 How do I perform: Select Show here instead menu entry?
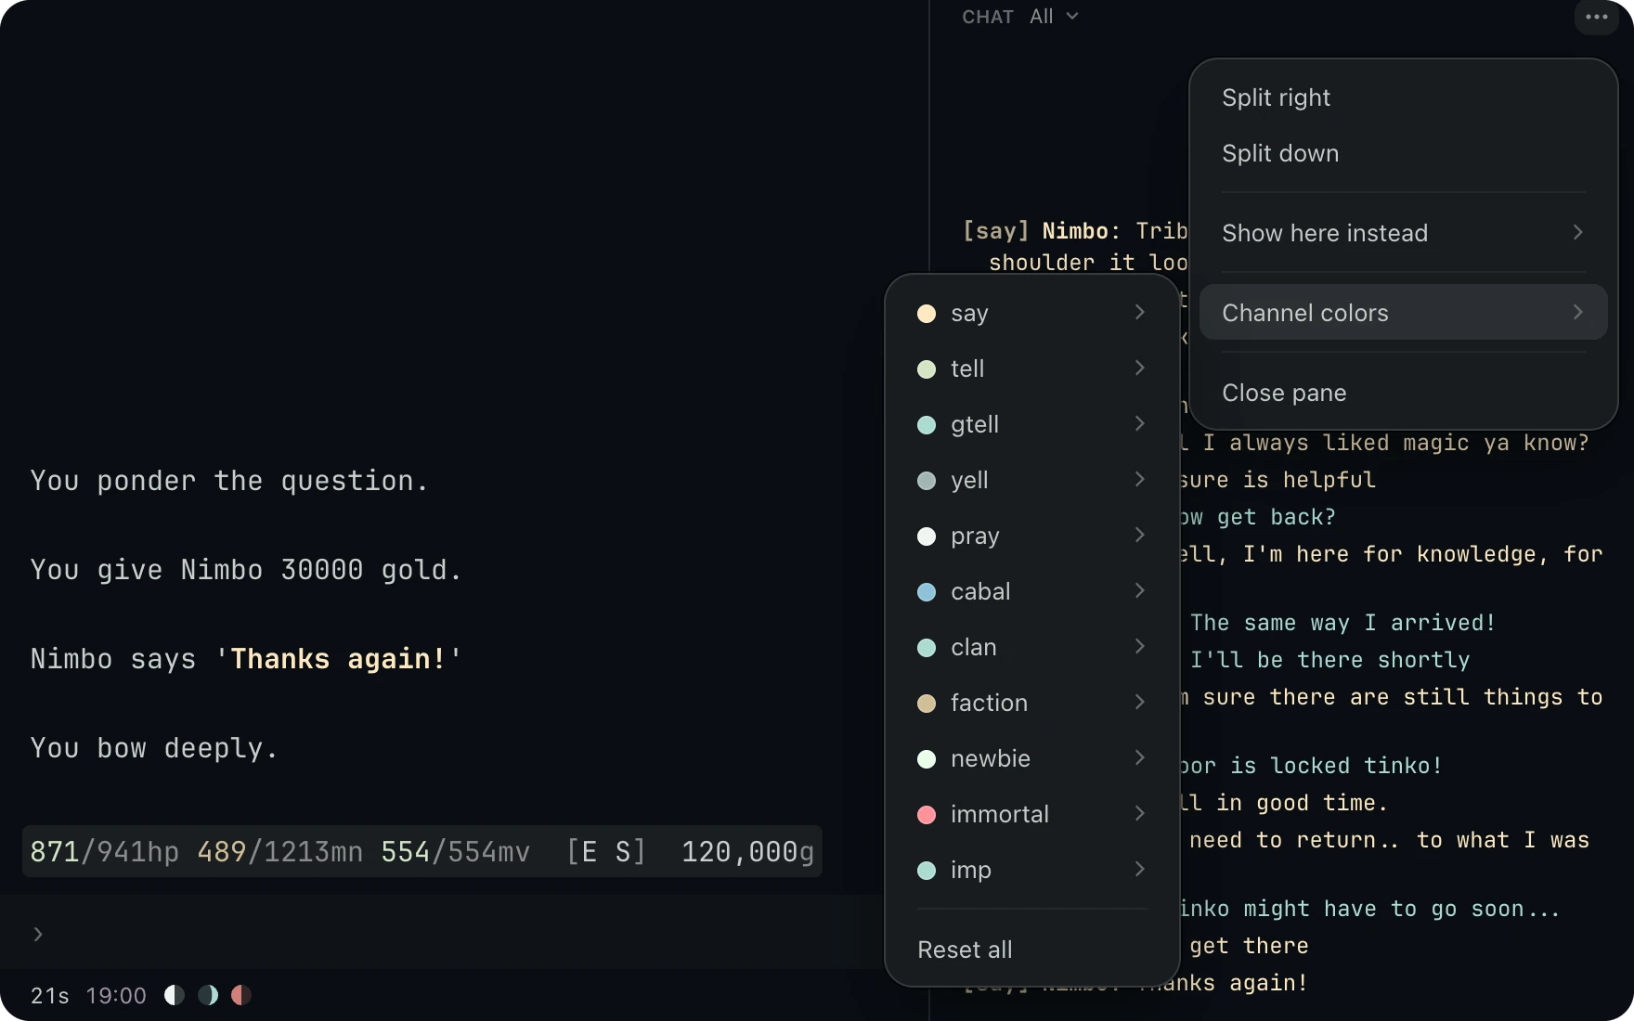pos(1403,232)
